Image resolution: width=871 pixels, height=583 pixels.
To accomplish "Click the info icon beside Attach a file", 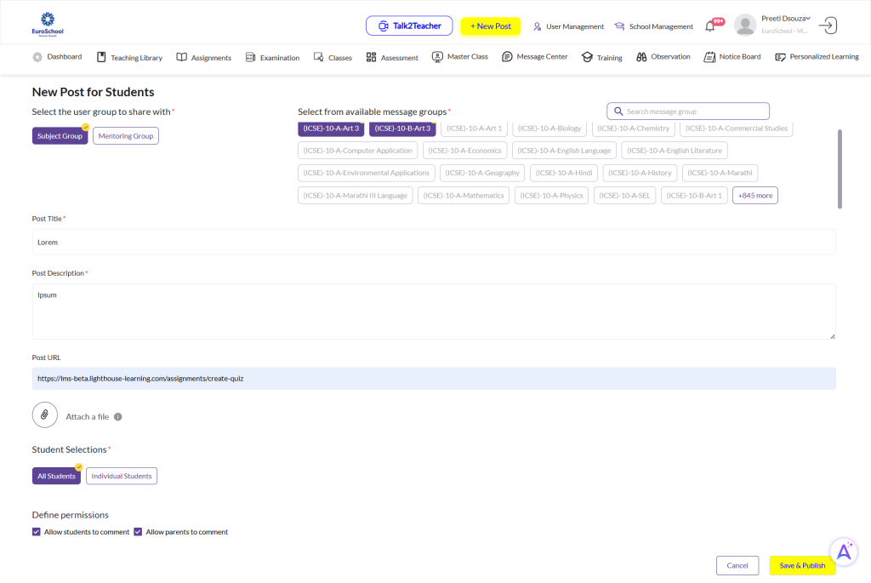I will (x=118, y=417).
